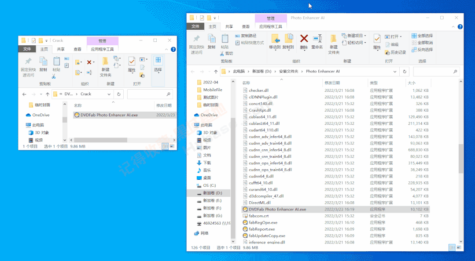Screen dimensions: 475x261
Task: Click 全部取消 in Photo Enhancer AI ribbon
Action: tap(422, 43)
